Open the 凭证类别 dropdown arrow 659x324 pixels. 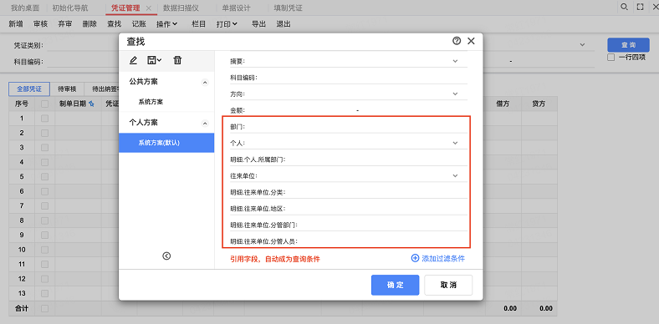click(x=583, y=44)
